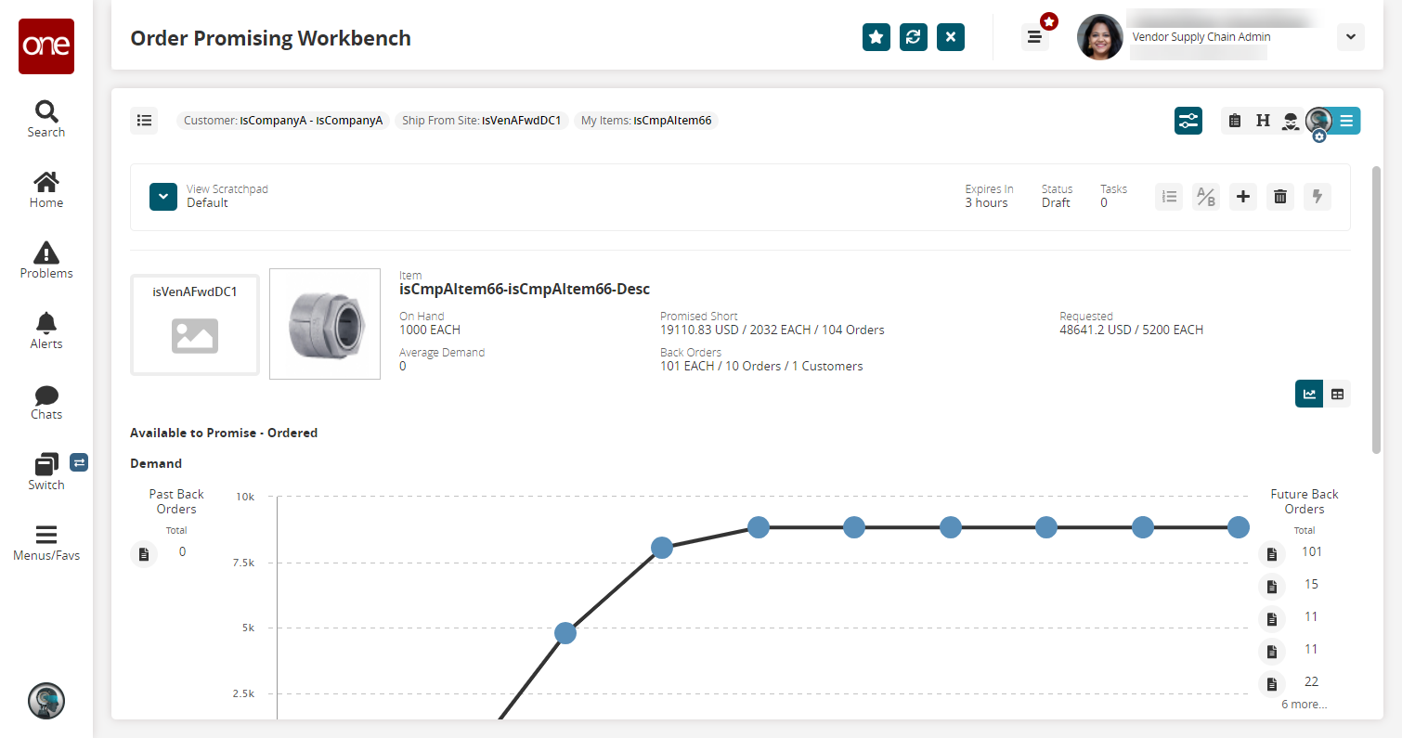Click the user profile photo
The width and height of the screenshot is (1402, 738).
[x=1099, y=37]
